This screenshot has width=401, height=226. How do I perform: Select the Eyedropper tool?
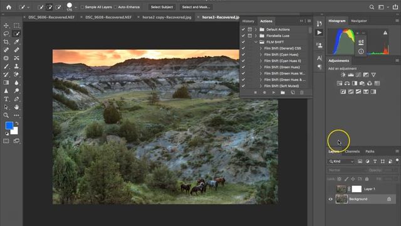click(x=17, y=42)
